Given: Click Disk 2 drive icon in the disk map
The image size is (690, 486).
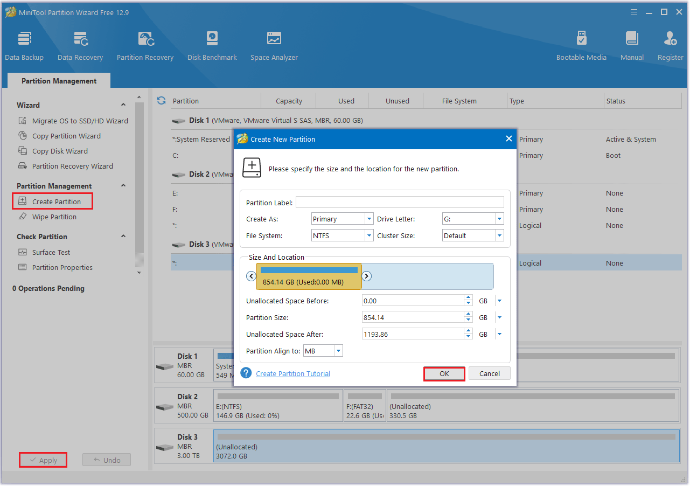Looking at the screenshot, I should click(165, 407).
